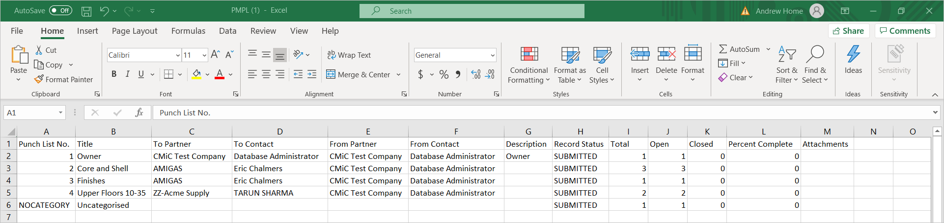This screenshot has width=944, height=223.
Task: Switch to Page Layout tab
Action: coord(135,31)
